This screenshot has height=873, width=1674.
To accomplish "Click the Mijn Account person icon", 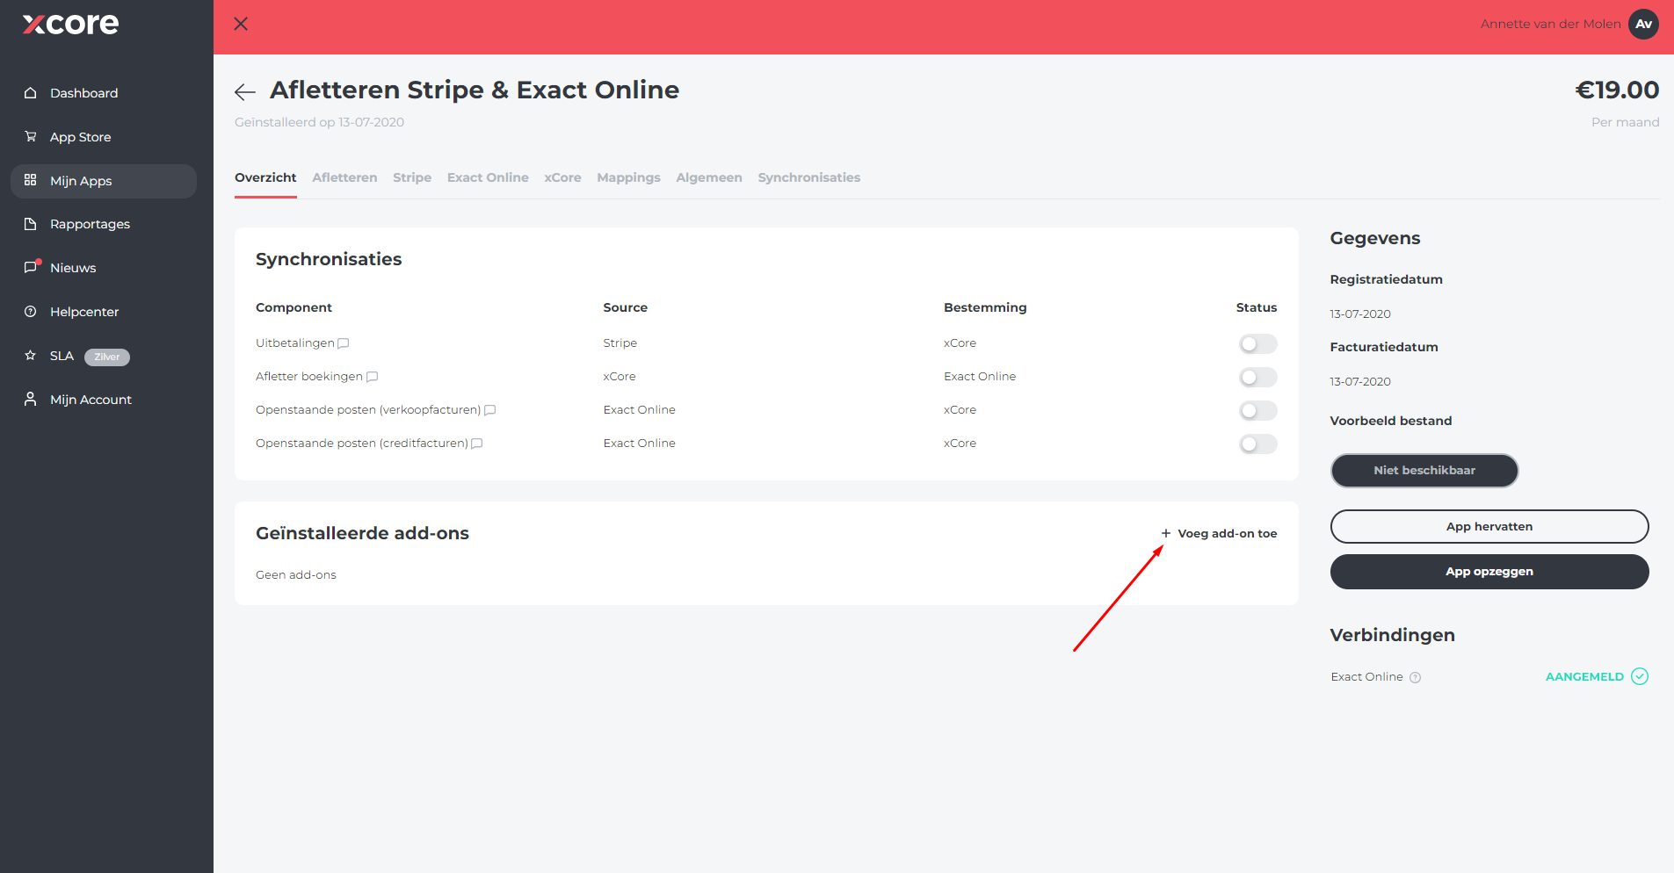I will coord(31,400).
